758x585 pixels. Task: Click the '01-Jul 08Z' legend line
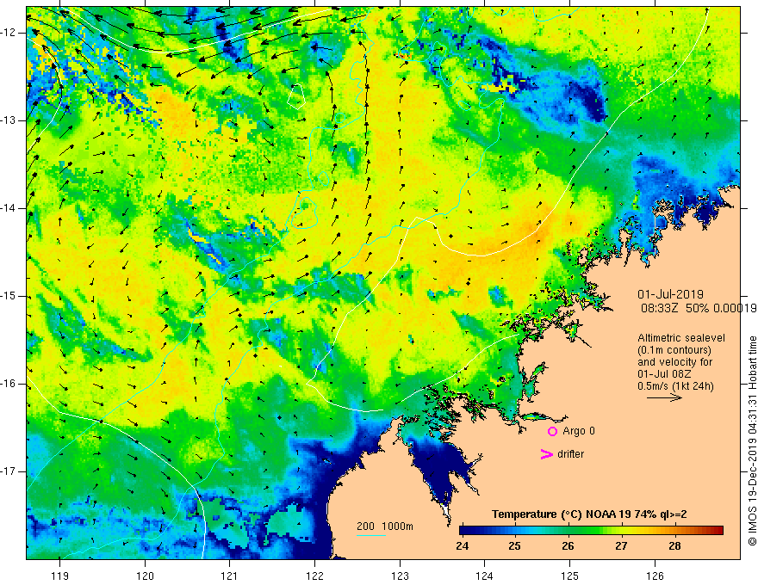pyautogui.click(x=664, y=373)
